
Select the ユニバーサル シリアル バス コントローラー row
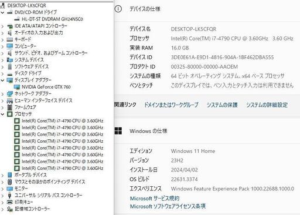tap(49, 195)
